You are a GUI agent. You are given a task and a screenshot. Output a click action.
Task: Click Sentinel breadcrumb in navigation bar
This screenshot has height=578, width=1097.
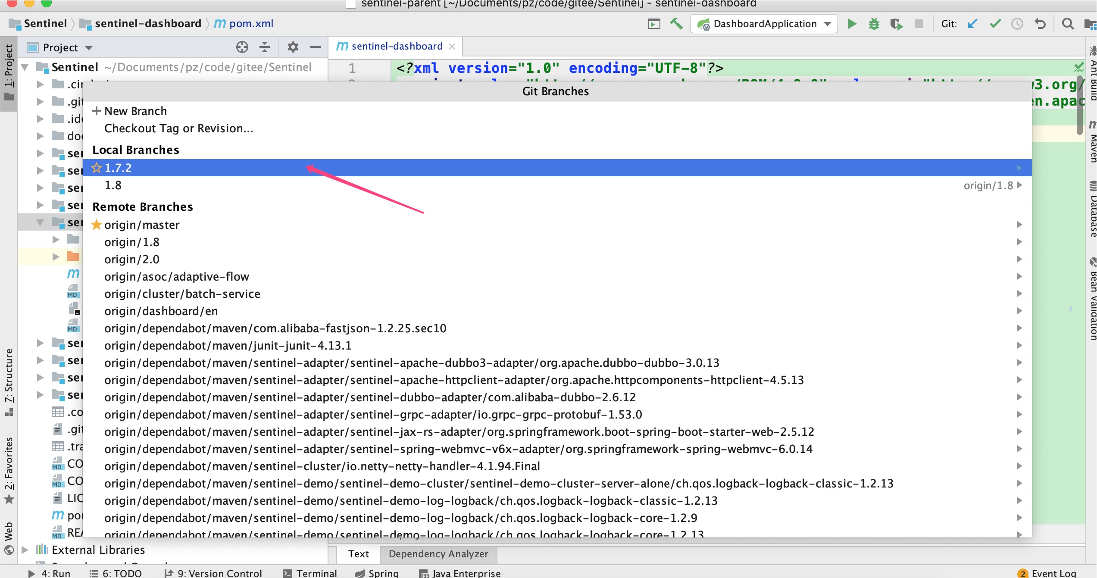point(38,24)
